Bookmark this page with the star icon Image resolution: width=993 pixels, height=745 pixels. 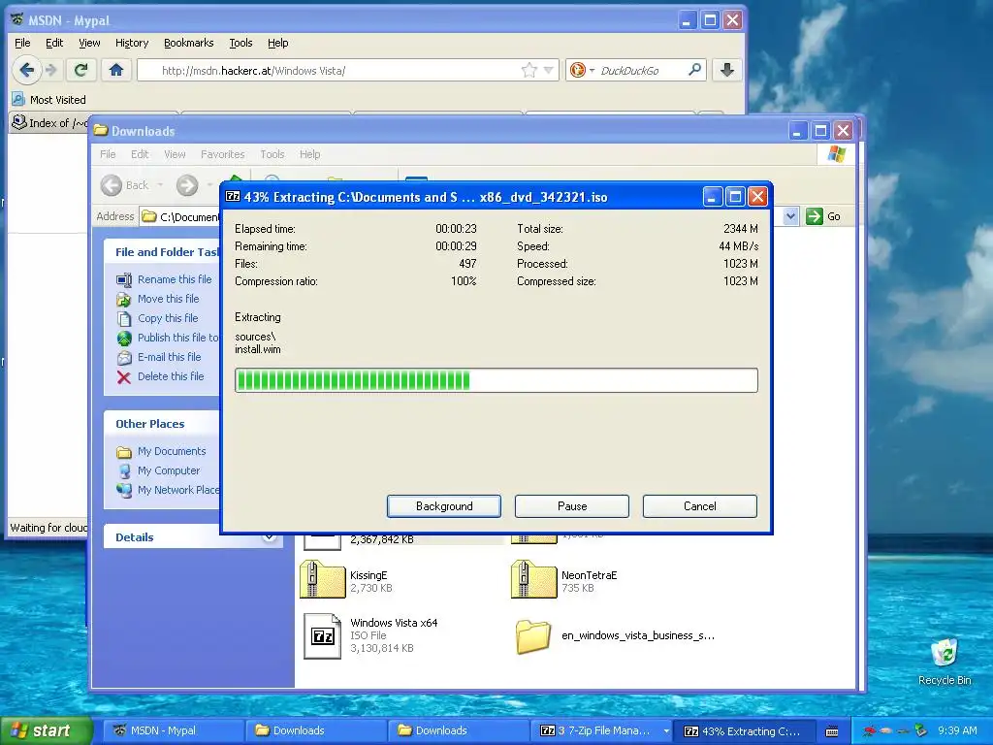point(529,70)
